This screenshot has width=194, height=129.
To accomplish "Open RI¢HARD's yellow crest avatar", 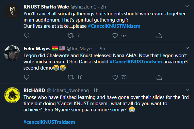I will pos(12,95).
